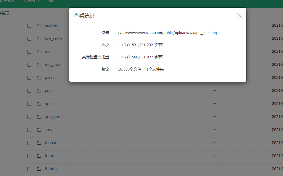Tick the checkbox for the images folder
The image size is (283, 176).
29,26
